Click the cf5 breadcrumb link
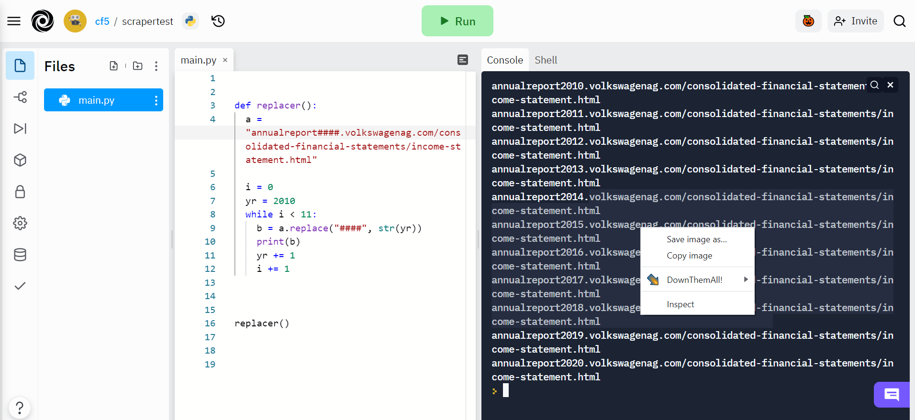This screenshot has height=420, width=915. [102, 22]
